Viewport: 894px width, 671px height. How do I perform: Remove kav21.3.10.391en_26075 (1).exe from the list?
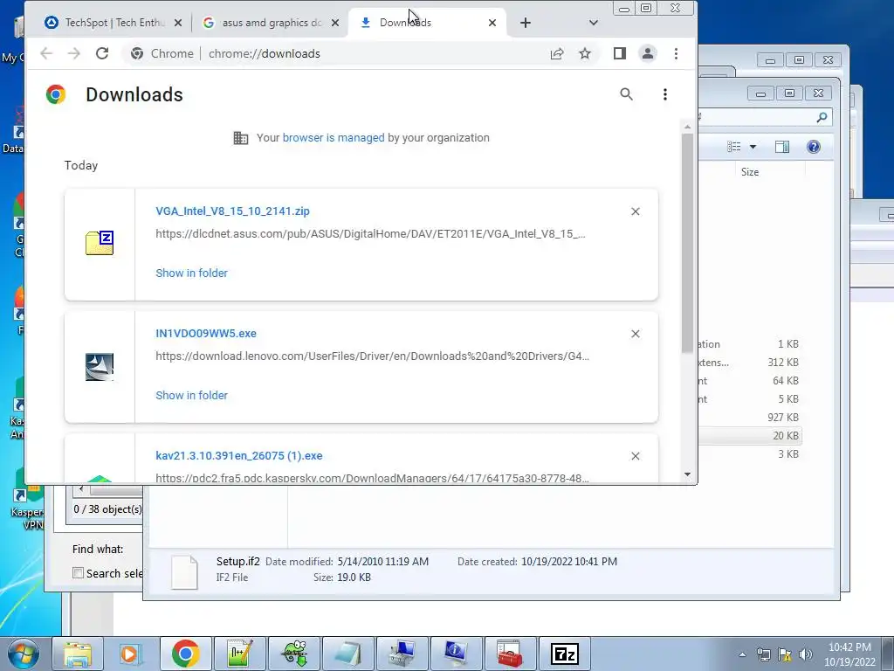(636, 456)
